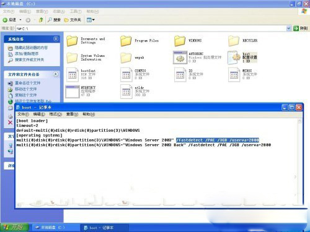Select the bootfont BIN file icon
This screenshot has height=232, width=310.
72,74
